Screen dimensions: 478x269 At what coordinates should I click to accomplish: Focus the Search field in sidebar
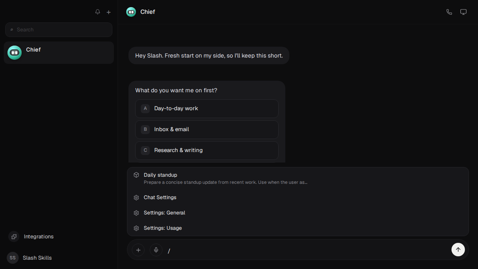click(x=59, y=30)
